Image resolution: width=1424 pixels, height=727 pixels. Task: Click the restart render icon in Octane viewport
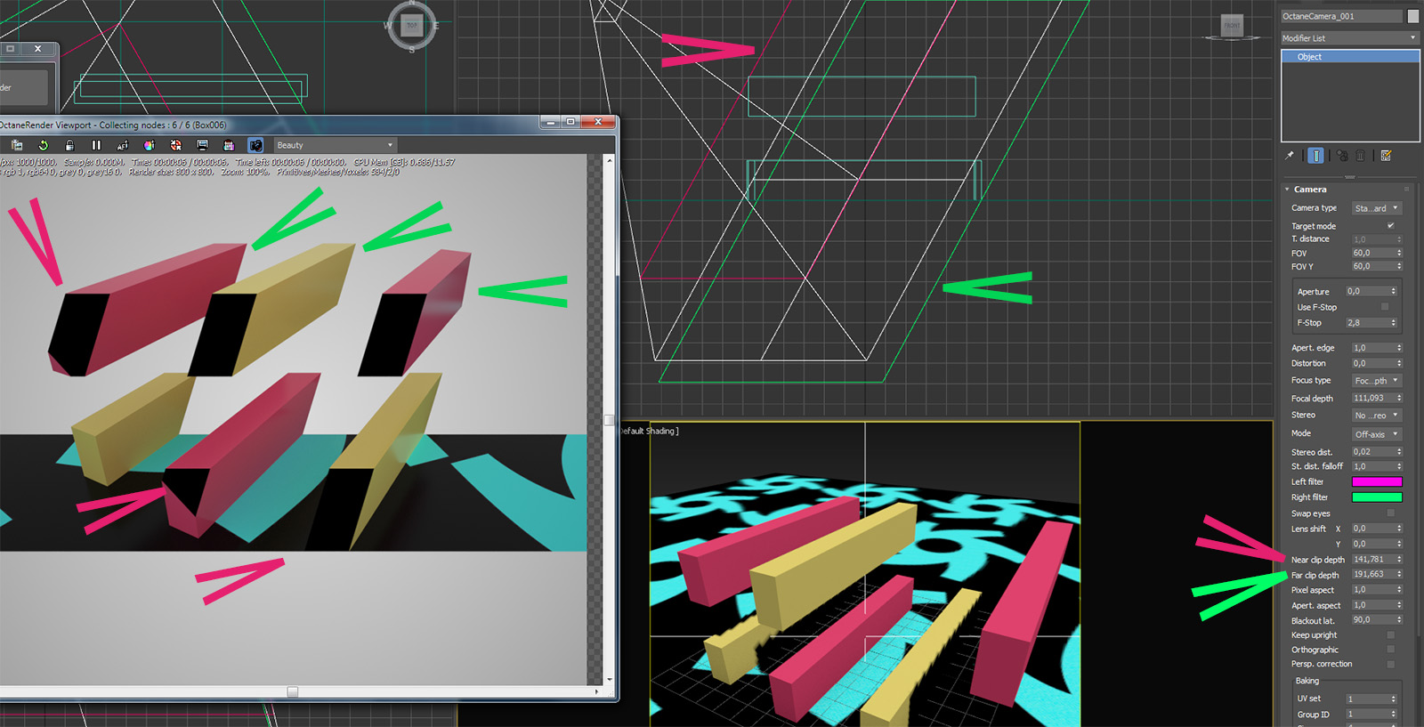pos(43,145)
